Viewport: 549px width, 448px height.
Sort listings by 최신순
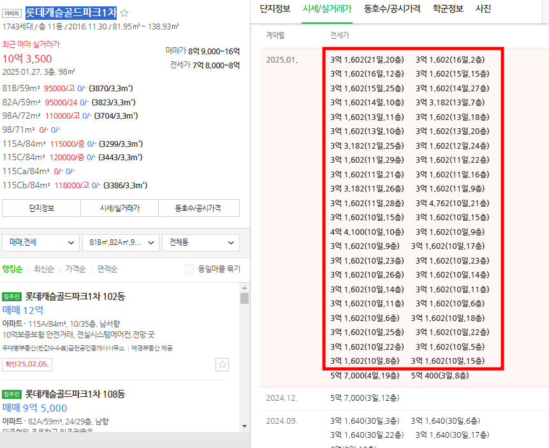44,269
